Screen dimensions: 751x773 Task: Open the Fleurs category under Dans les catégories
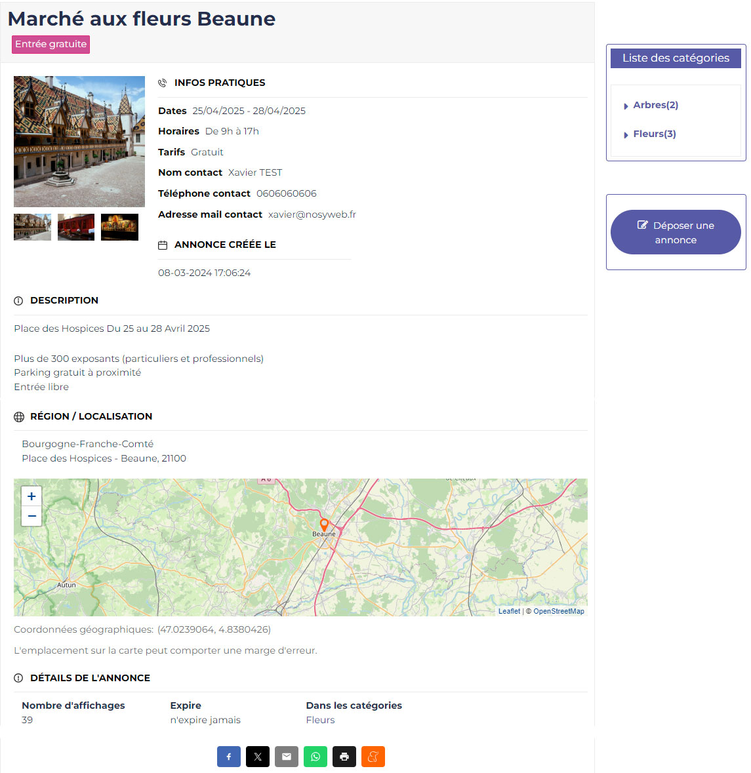click(320, 720)
